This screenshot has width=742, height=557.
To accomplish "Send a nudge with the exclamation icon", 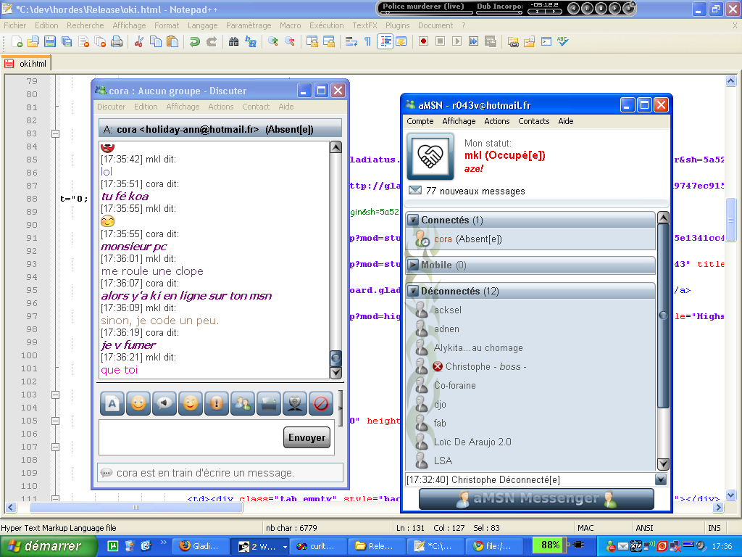I will coord(216,403).
